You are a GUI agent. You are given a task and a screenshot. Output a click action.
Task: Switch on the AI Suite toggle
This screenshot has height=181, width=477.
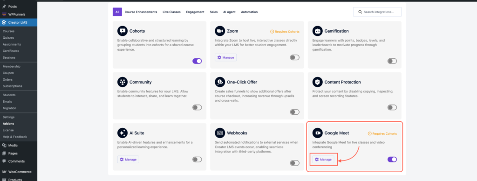click(x=197, y=160)
